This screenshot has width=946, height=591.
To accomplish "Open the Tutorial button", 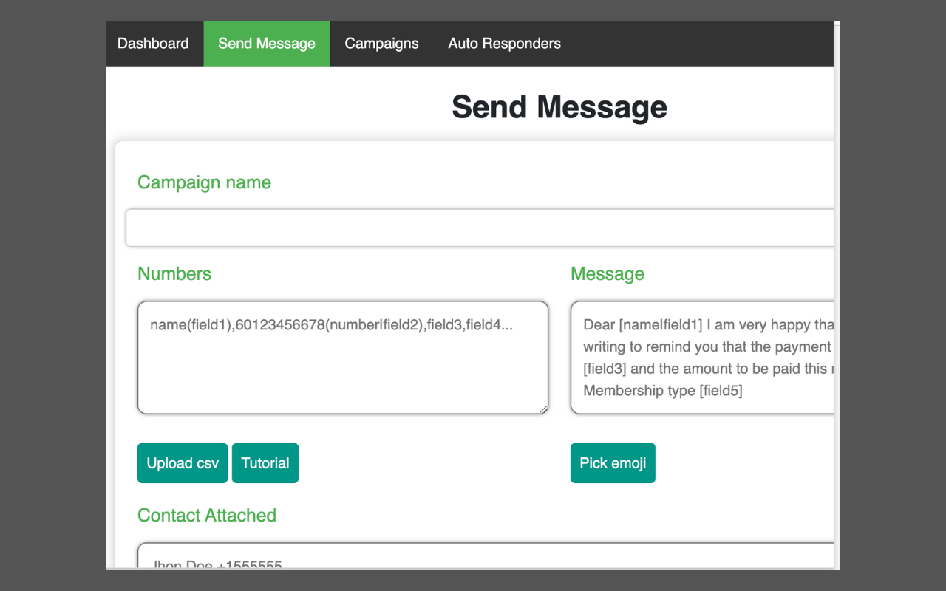I will coord(265,463).
